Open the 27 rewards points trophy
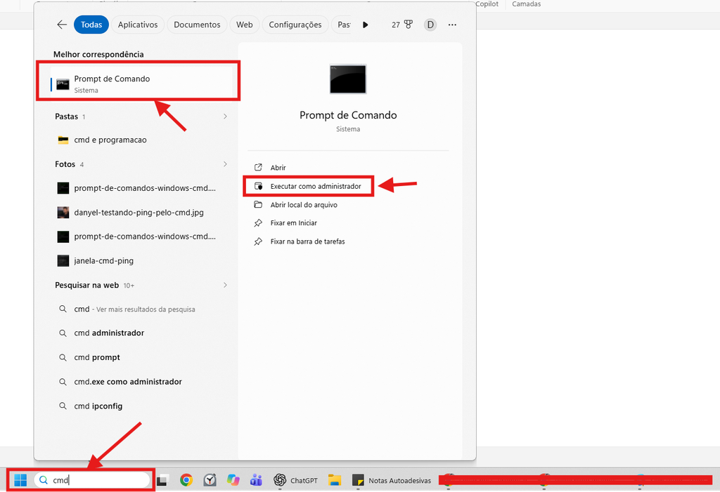720x492 pixels. [402, 25]
